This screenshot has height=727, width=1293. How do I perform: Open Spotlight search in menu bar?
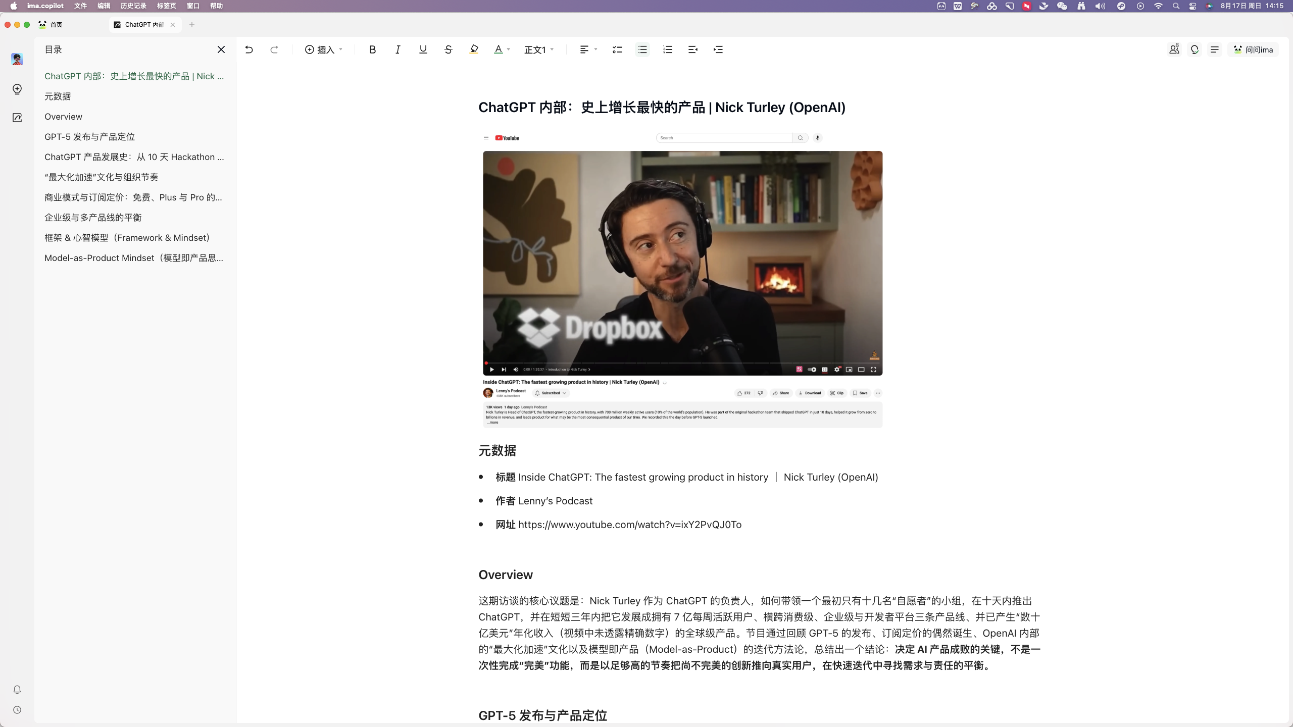point(1176,6)
